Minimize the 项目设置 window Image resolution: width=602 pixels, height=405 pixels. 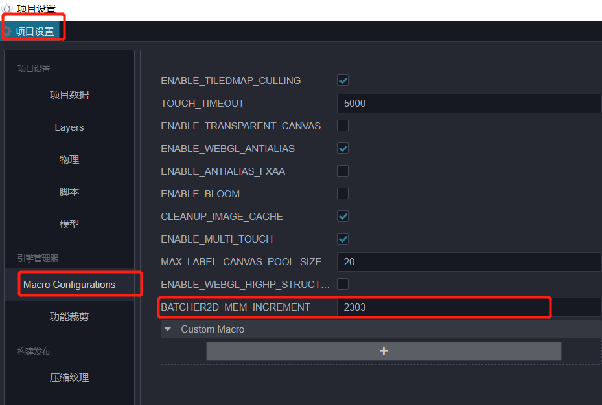point(536,8)
